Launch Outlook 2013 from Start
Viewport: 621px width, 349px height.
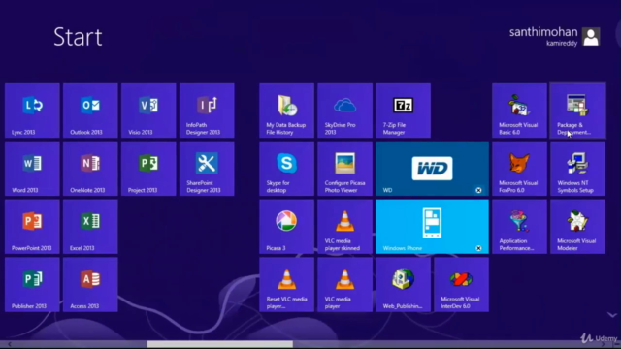click(90, 111)
